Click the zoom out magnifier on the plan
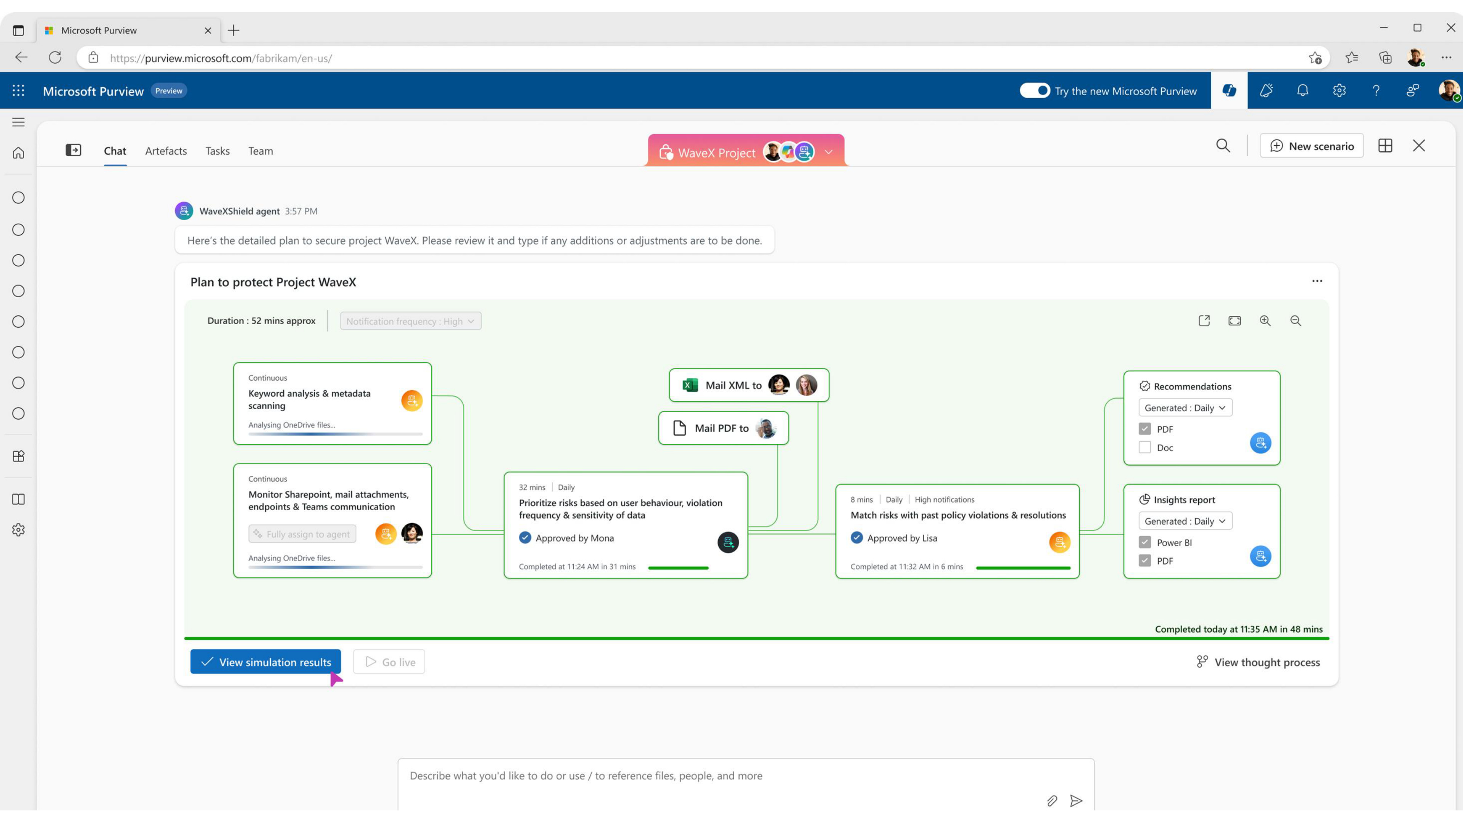 pos(1295,321)
